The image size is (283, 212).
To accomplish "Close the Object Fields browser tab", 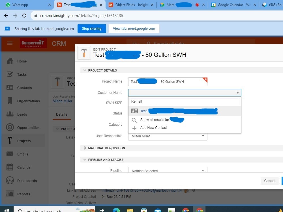I will (152, 5).
